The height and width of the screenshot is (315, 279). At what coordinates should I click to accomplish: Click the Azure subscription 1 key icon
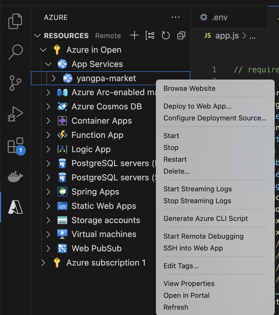[x=57, y=263]
